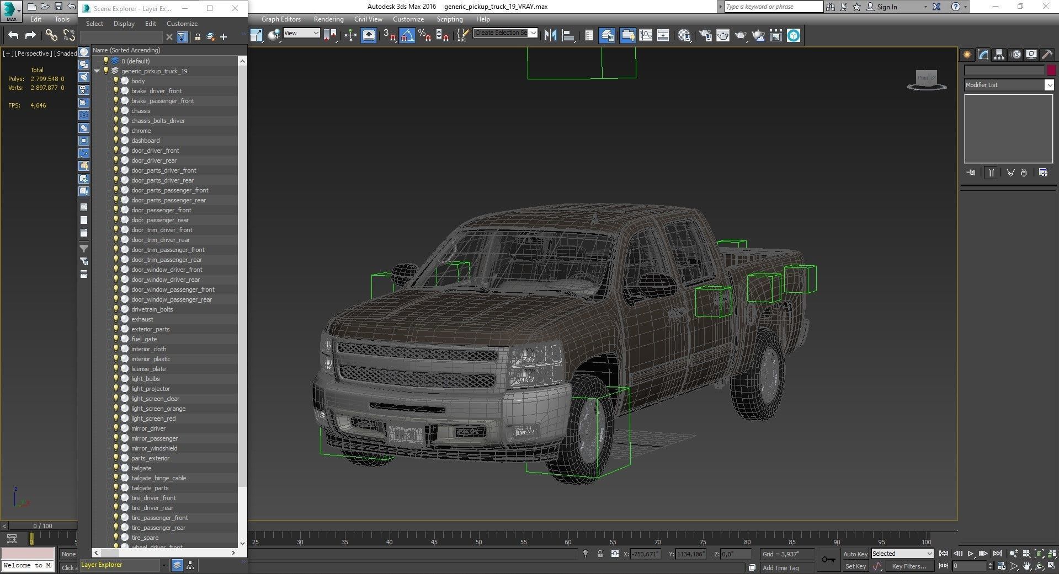
Task: Open the [Perspective] viewport label menu
Action: [x=33, y=53]
